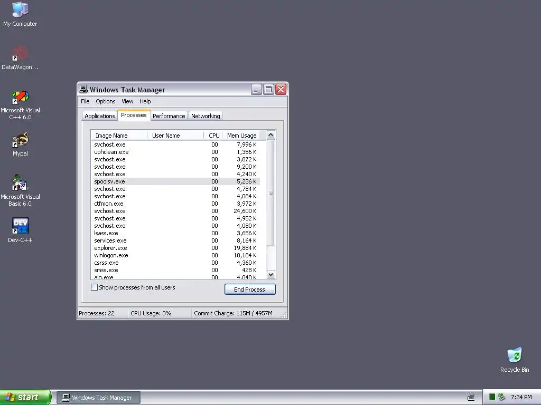Sort by Mem Usage column header
The image size is (541, 405).
point(241,136)
